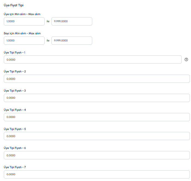Select the Üye Tipi Fiyatı - 6 input
This screenshot has width=191, height=181.
pos(97,155)
